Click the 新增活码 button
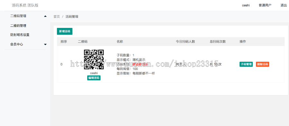Screen dimensions: 289x126 65,31
